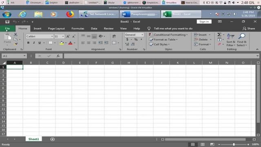Switch to the Formulas tab

[x=78, y=29]
